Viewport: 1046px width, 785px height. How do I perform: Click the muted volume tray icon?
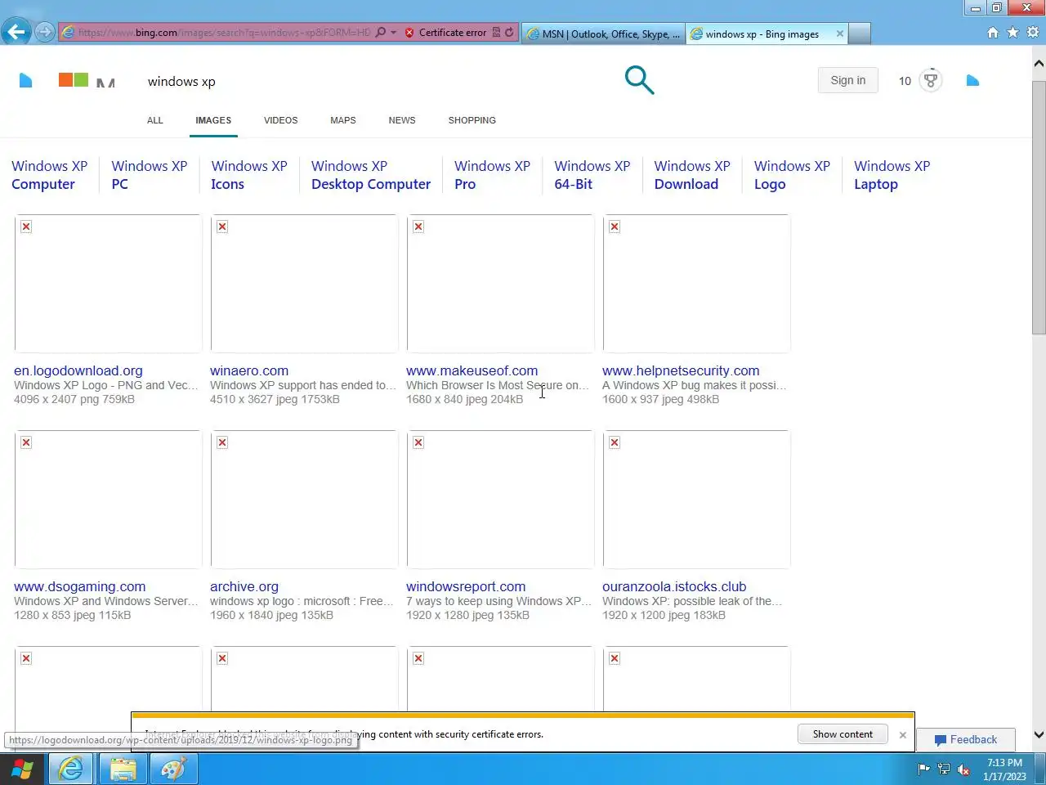pos(964,769)
